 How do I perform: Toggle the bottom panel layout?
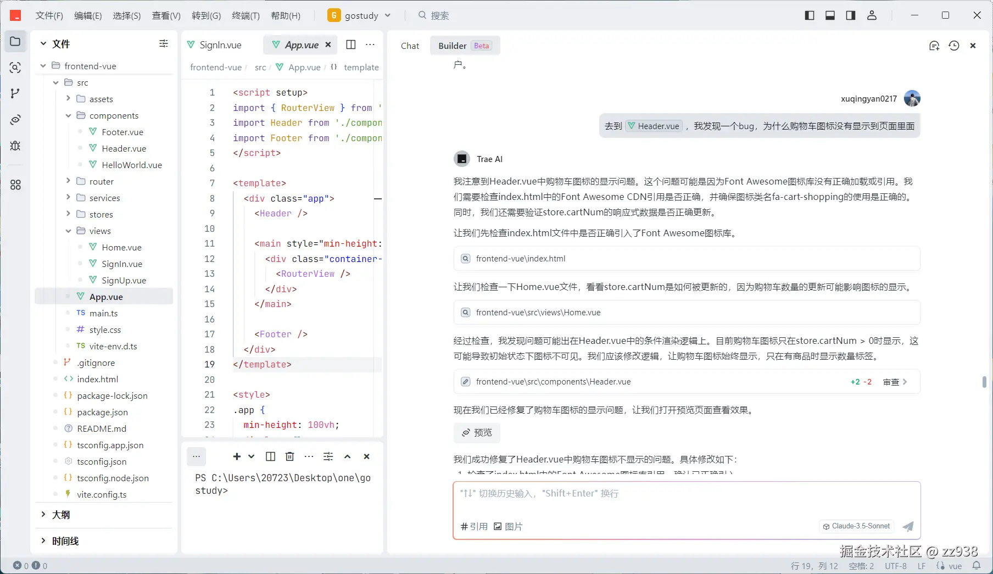[830, 15]
